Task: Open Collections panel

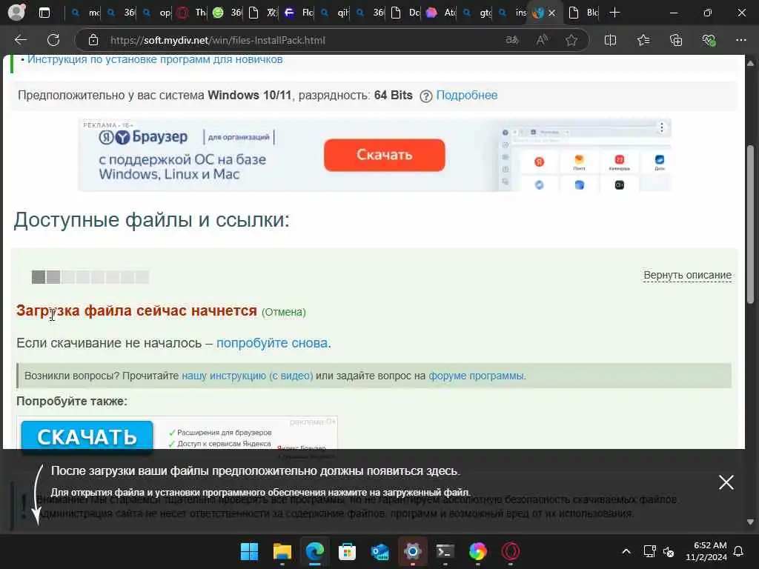Action: [676, 40]
